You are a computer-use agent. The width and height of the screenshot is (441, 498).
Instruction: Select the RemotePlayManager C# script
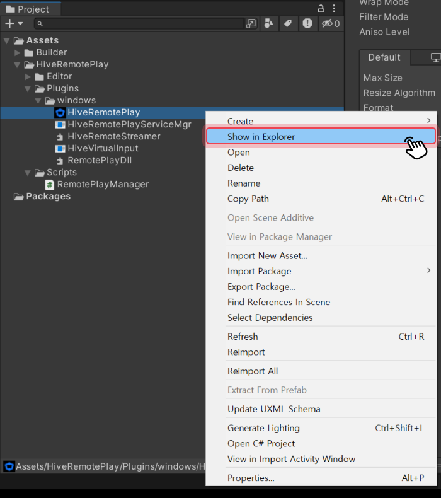(103, 185)
